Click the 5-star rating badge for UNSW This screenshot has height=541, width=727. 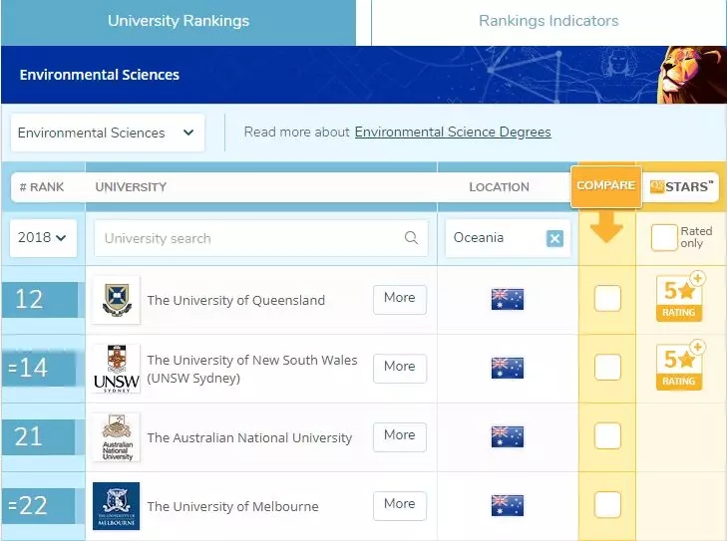coord(680,367)
